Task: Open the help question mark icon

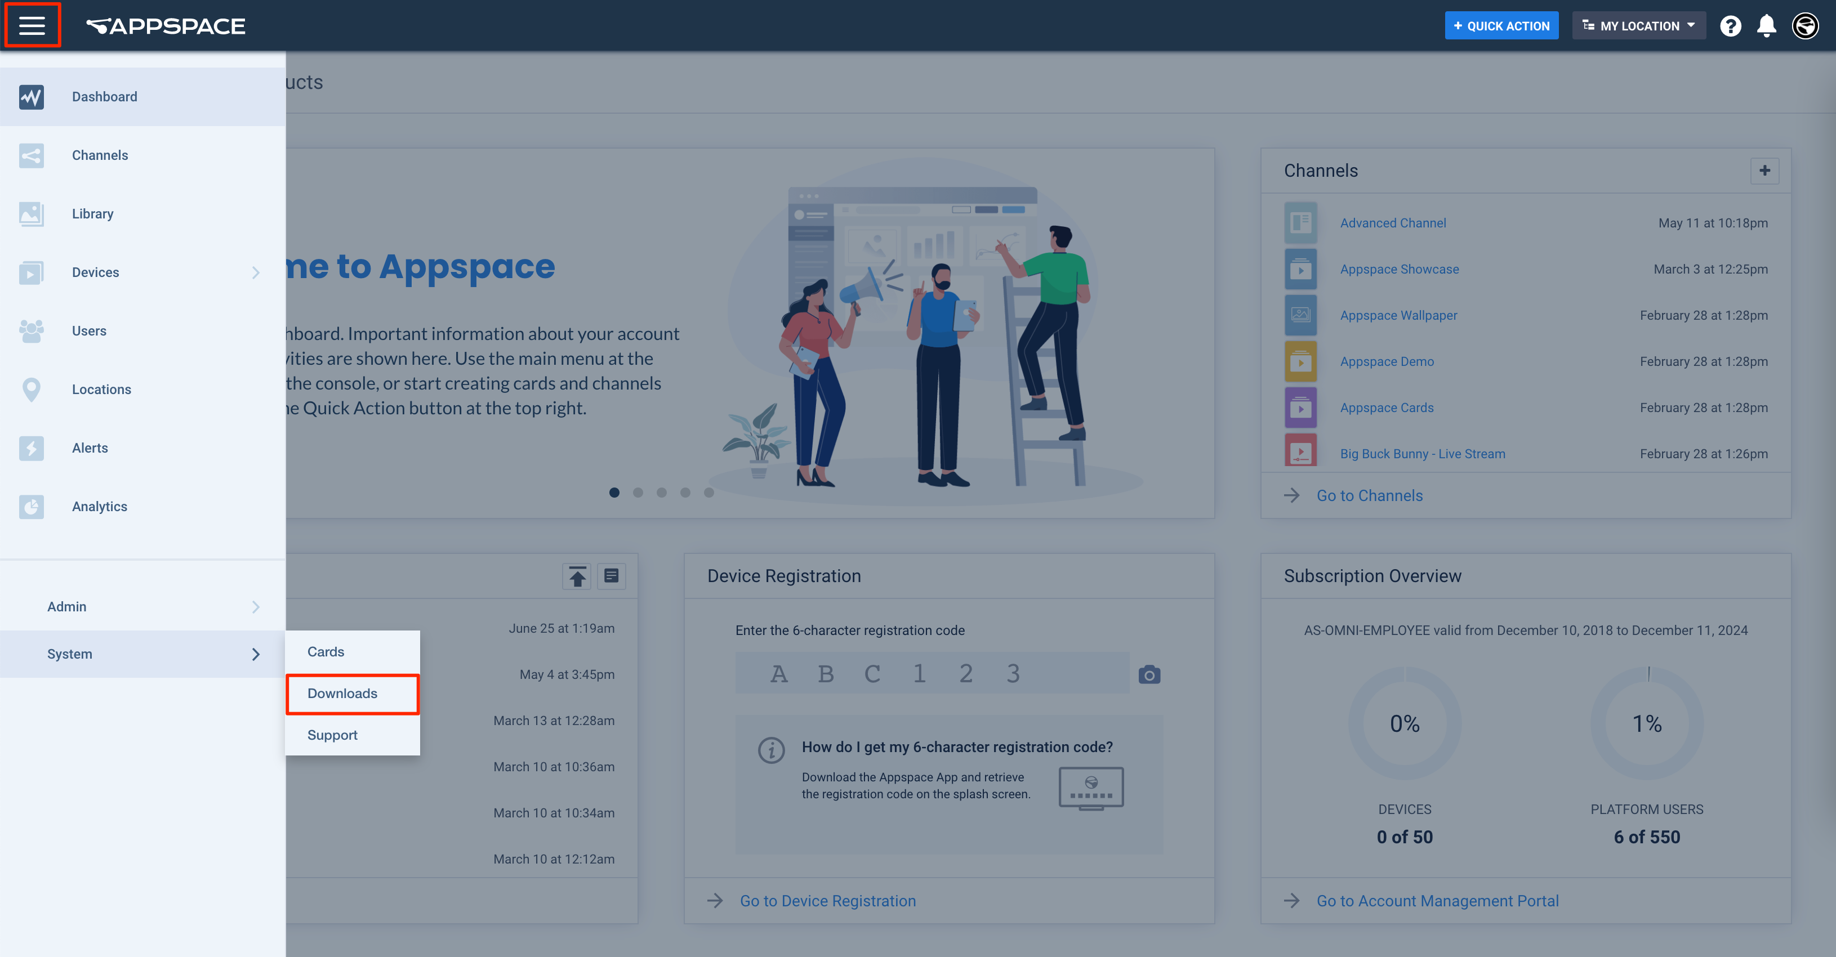Action: coord(1730,26)
